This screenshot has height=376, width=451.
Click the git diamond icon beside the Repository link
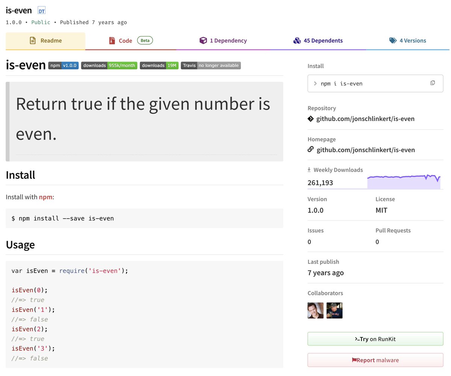[310, 119]
